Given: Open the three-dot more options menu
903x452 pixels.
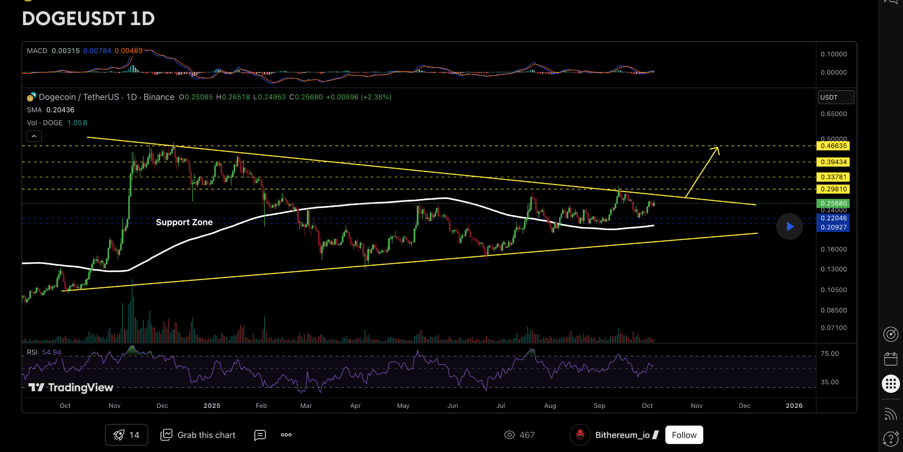Looking at the screenshot, I should [286, 435].
